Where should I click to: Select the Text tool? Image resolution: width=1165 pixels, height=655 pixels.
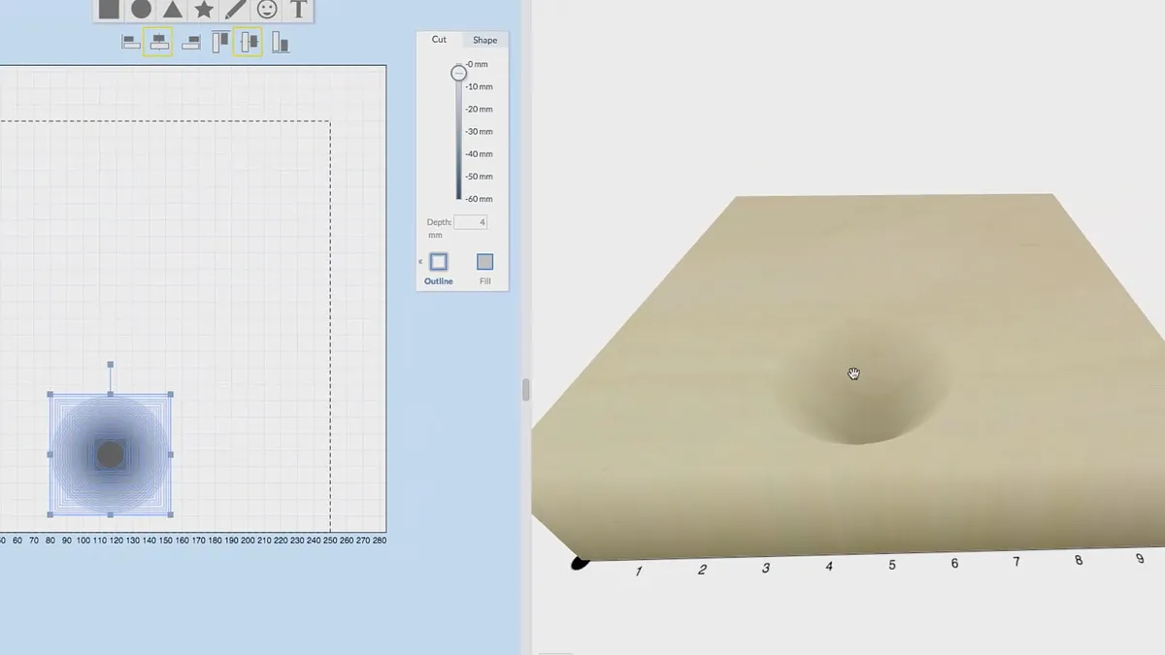click(299, 10)
